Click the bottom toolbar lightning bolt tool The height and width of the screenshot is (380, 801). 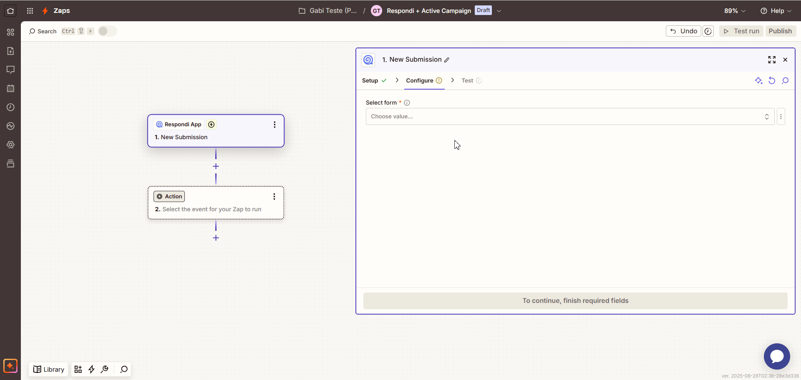click(91, 369)
